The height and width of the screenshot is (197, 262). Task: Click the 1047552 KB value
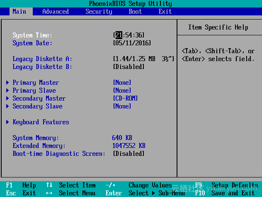(129, 145)
